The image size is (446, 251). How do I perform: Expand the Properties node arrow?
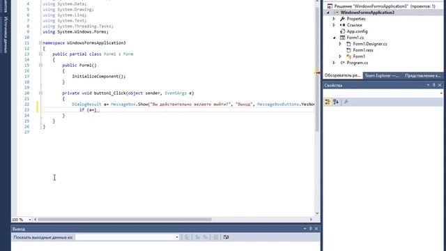[334, 19]
